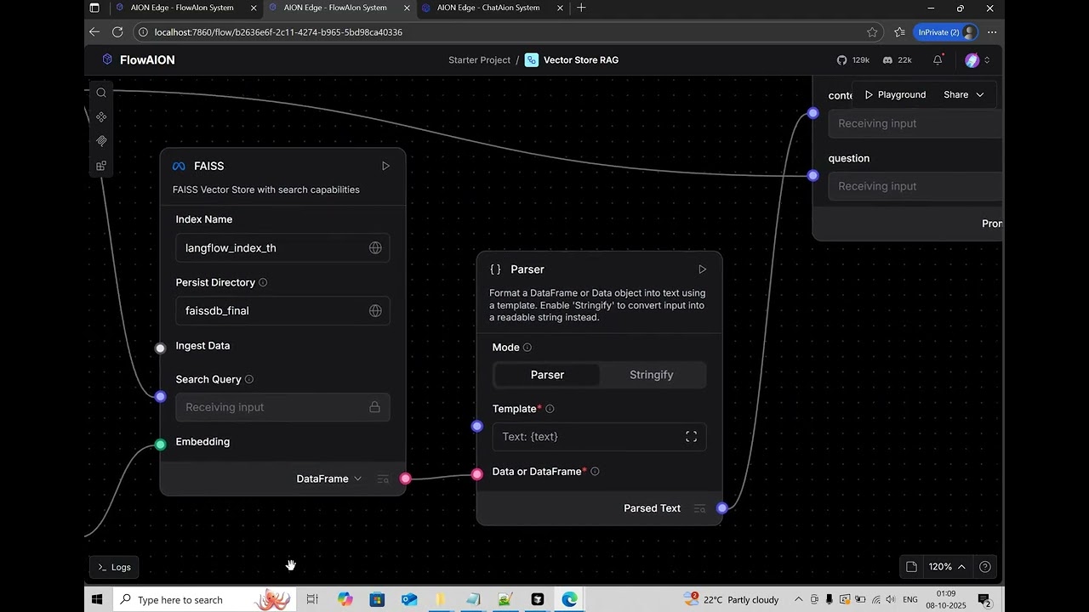The height and width of the screenshot is (612, 1089).
Task: Click the browser address bar URL
Action: (x=278, y=32)
